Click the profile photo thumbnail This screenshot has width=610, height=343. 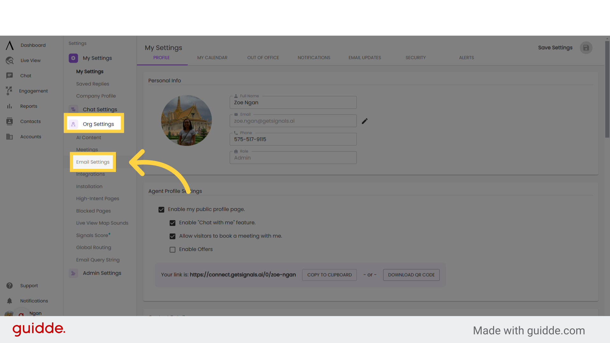186,120
